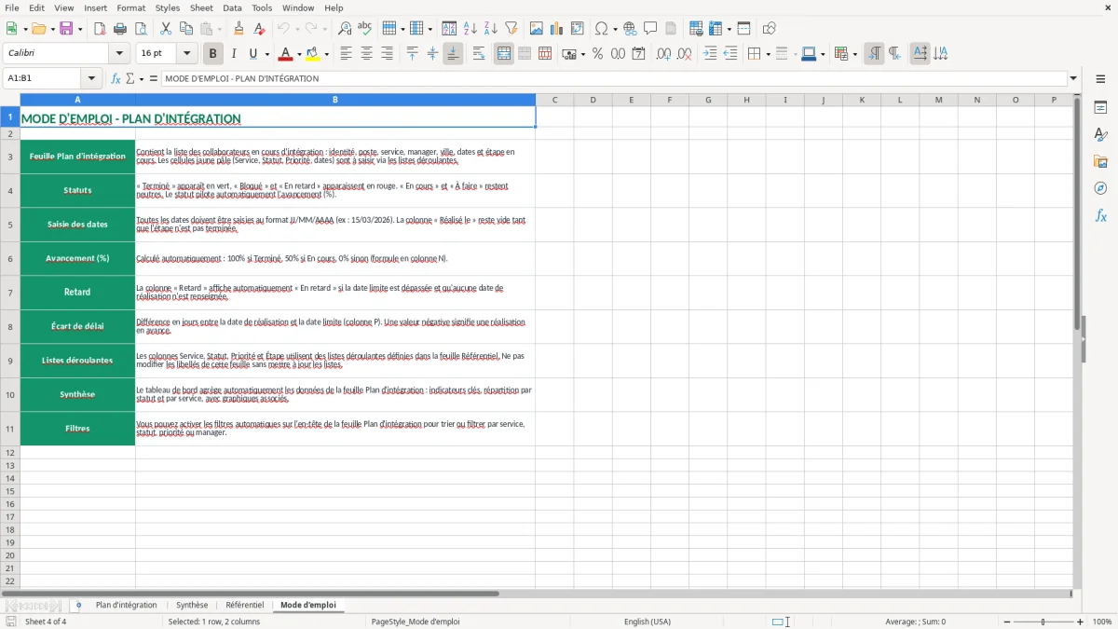Click the Print icon
The width and height of the screenshot is (1118, 629).
(x=120, y=29)
